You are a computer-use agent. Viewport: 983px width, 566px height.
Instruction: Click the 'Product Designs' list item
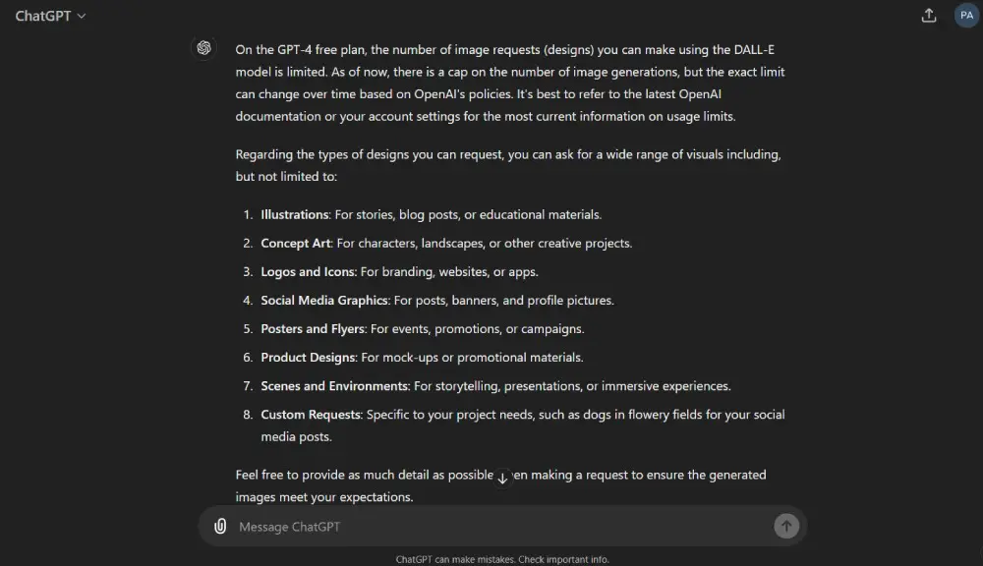pyautogui.click(x=422, y=358)
